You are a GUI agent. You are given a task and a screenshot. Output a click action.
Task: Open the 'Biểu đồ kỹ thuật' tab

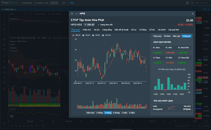tap(121, 30)
